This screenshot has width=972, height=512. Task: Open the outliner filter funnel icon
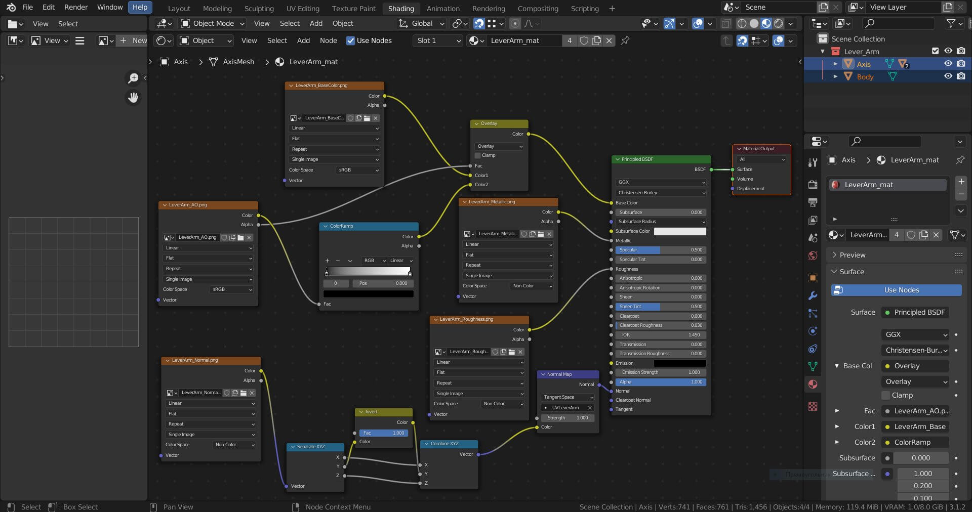[951, 23]
